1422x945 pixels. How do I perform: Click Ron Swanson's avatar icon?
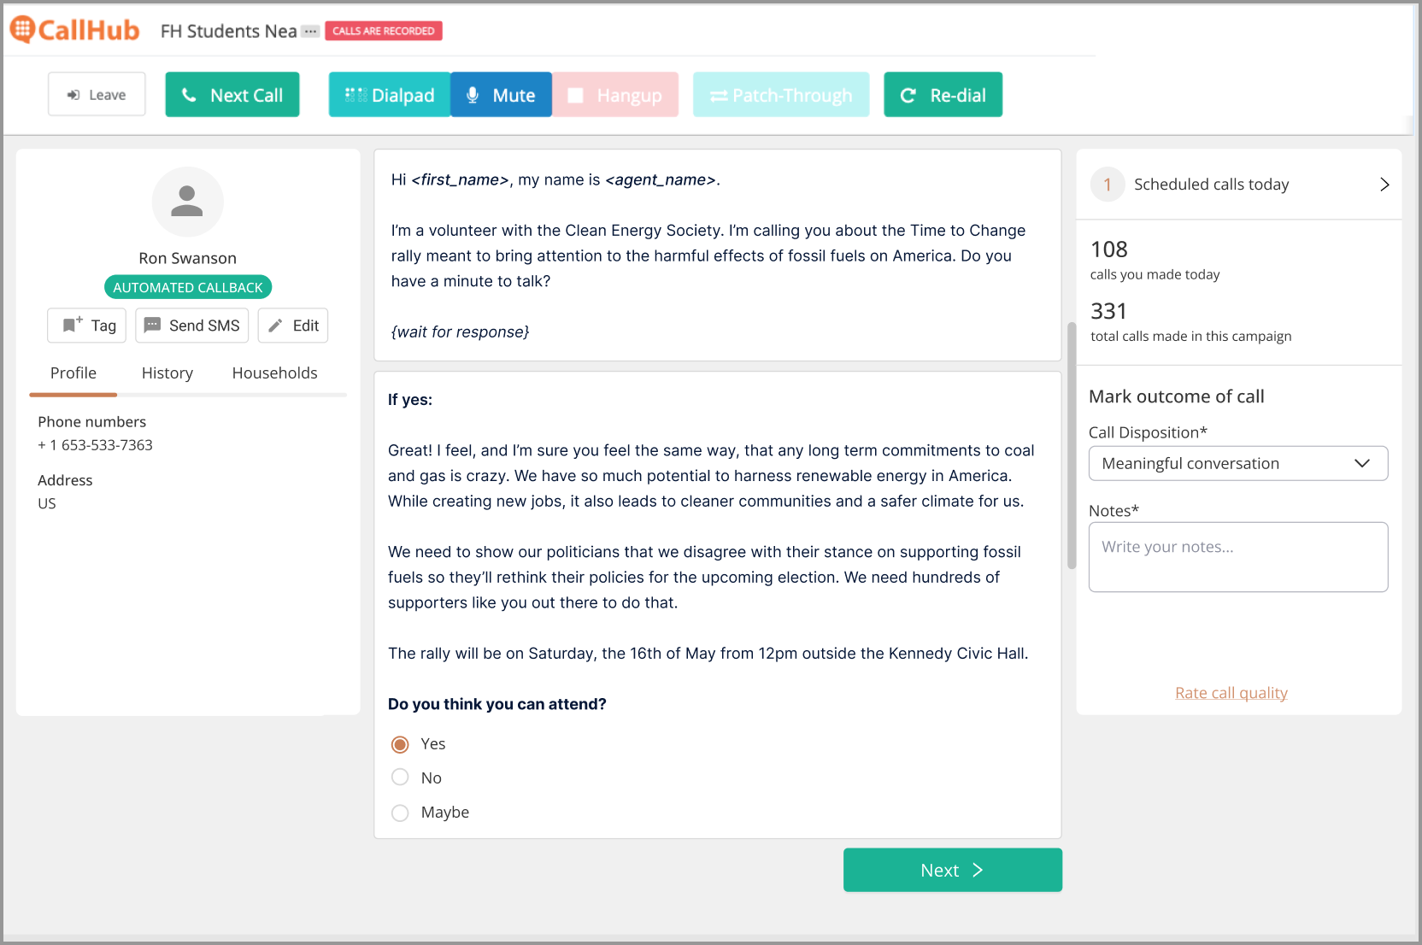[x=187, y=202]
